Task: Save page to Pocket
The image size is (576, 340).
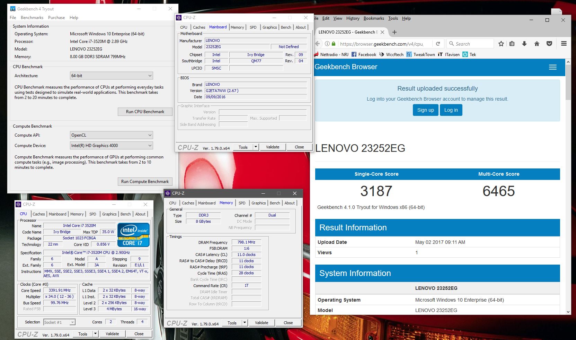Action: (549, 44)
